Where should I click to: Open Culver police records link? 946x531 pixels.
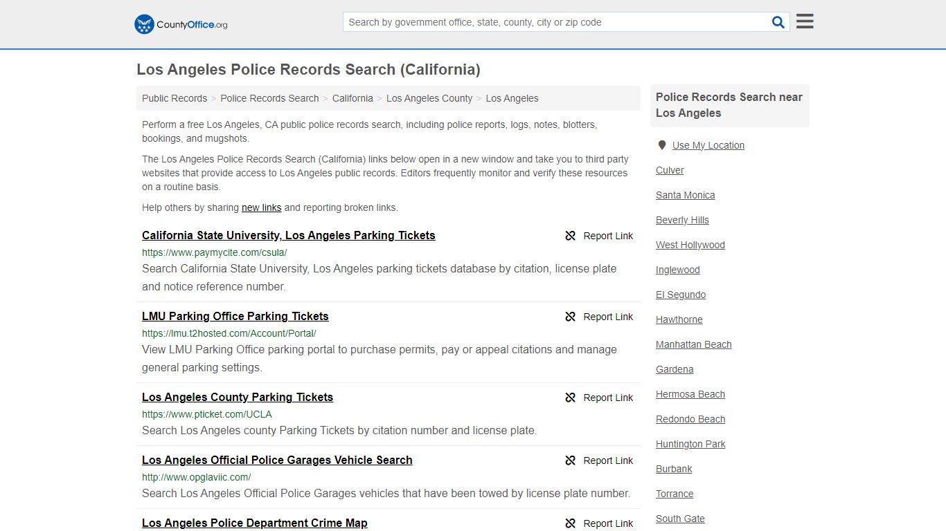click(x=670, y=170)
